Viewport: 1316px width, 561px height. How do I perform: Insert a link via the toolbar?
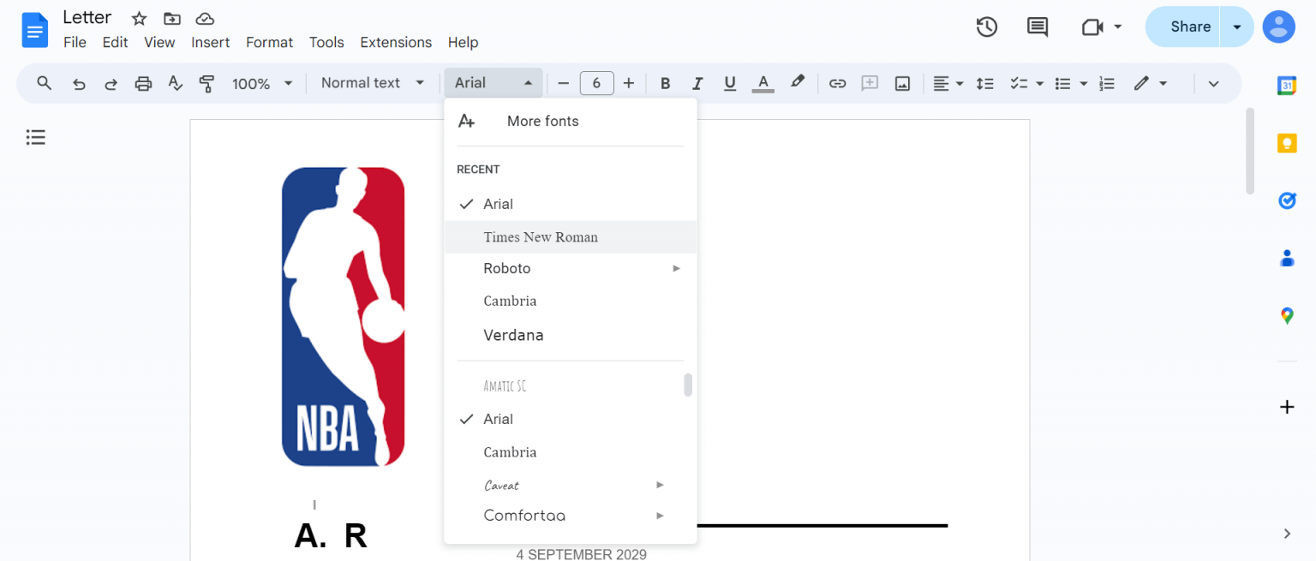pos(837,83)
